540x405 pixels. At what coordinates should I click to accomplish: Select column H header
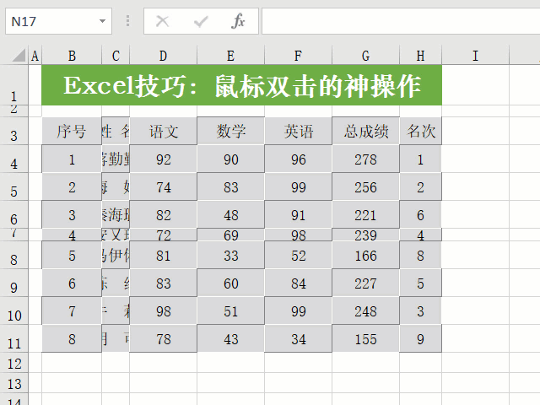[x=420, y=56]
